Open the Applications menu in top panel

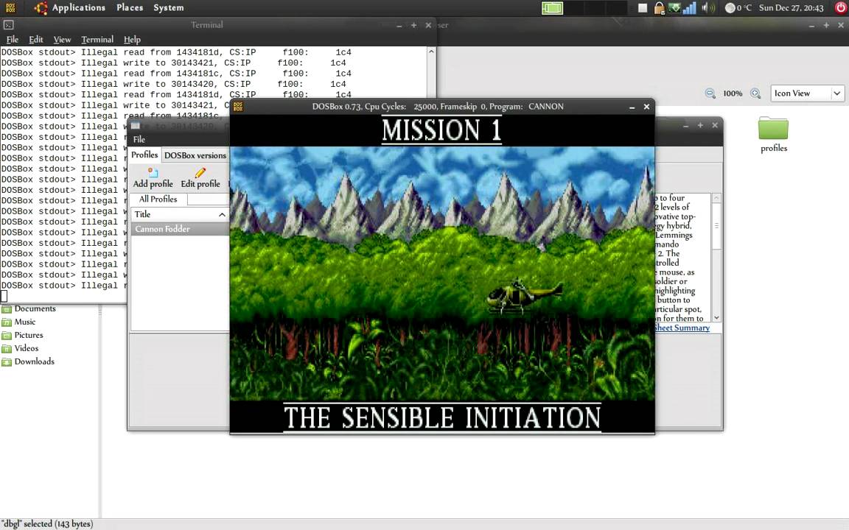79,7
